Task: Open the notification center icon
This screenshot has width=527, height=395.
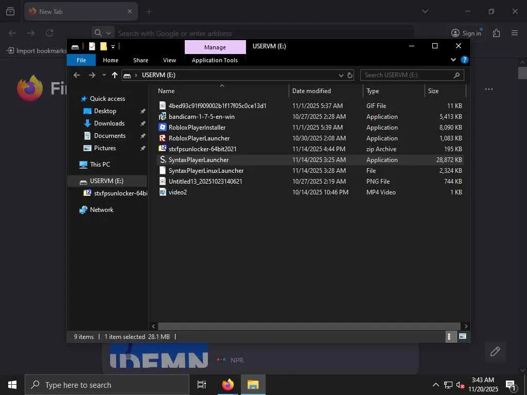Action: pyautogui.click(x=511, y=385)
